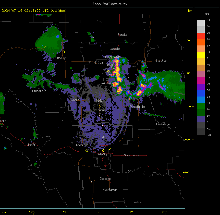Image resolution: width=220 pixels, height=215 pixels.
Task: Click the Didsbury town label
Action: tap(98, 110)
